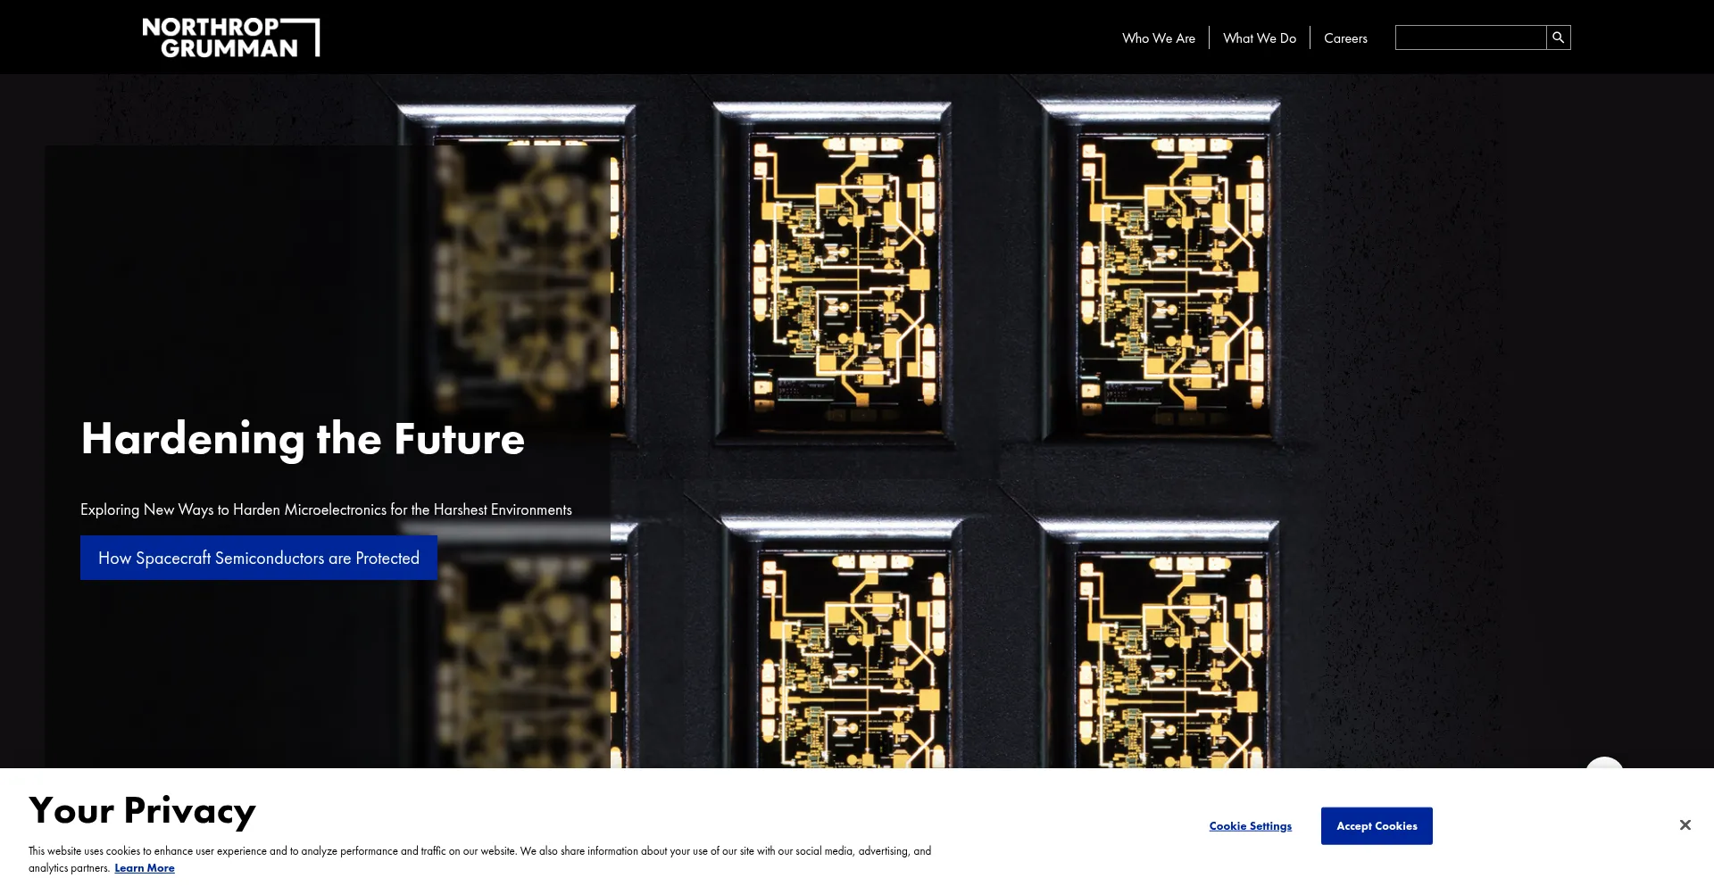The image size is (1714, 886).
Task: Open How Spacecraft Semiconductors are Protected
Action: pos(258,557)
